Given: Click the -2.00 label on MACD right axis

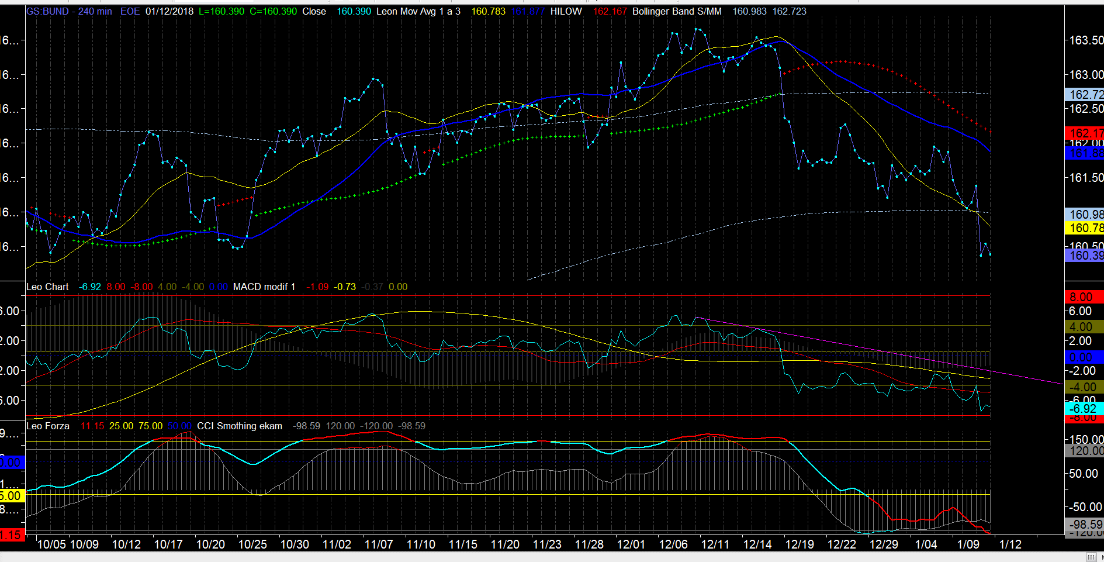Looking at the screenshot, I should coord(1081,371).
